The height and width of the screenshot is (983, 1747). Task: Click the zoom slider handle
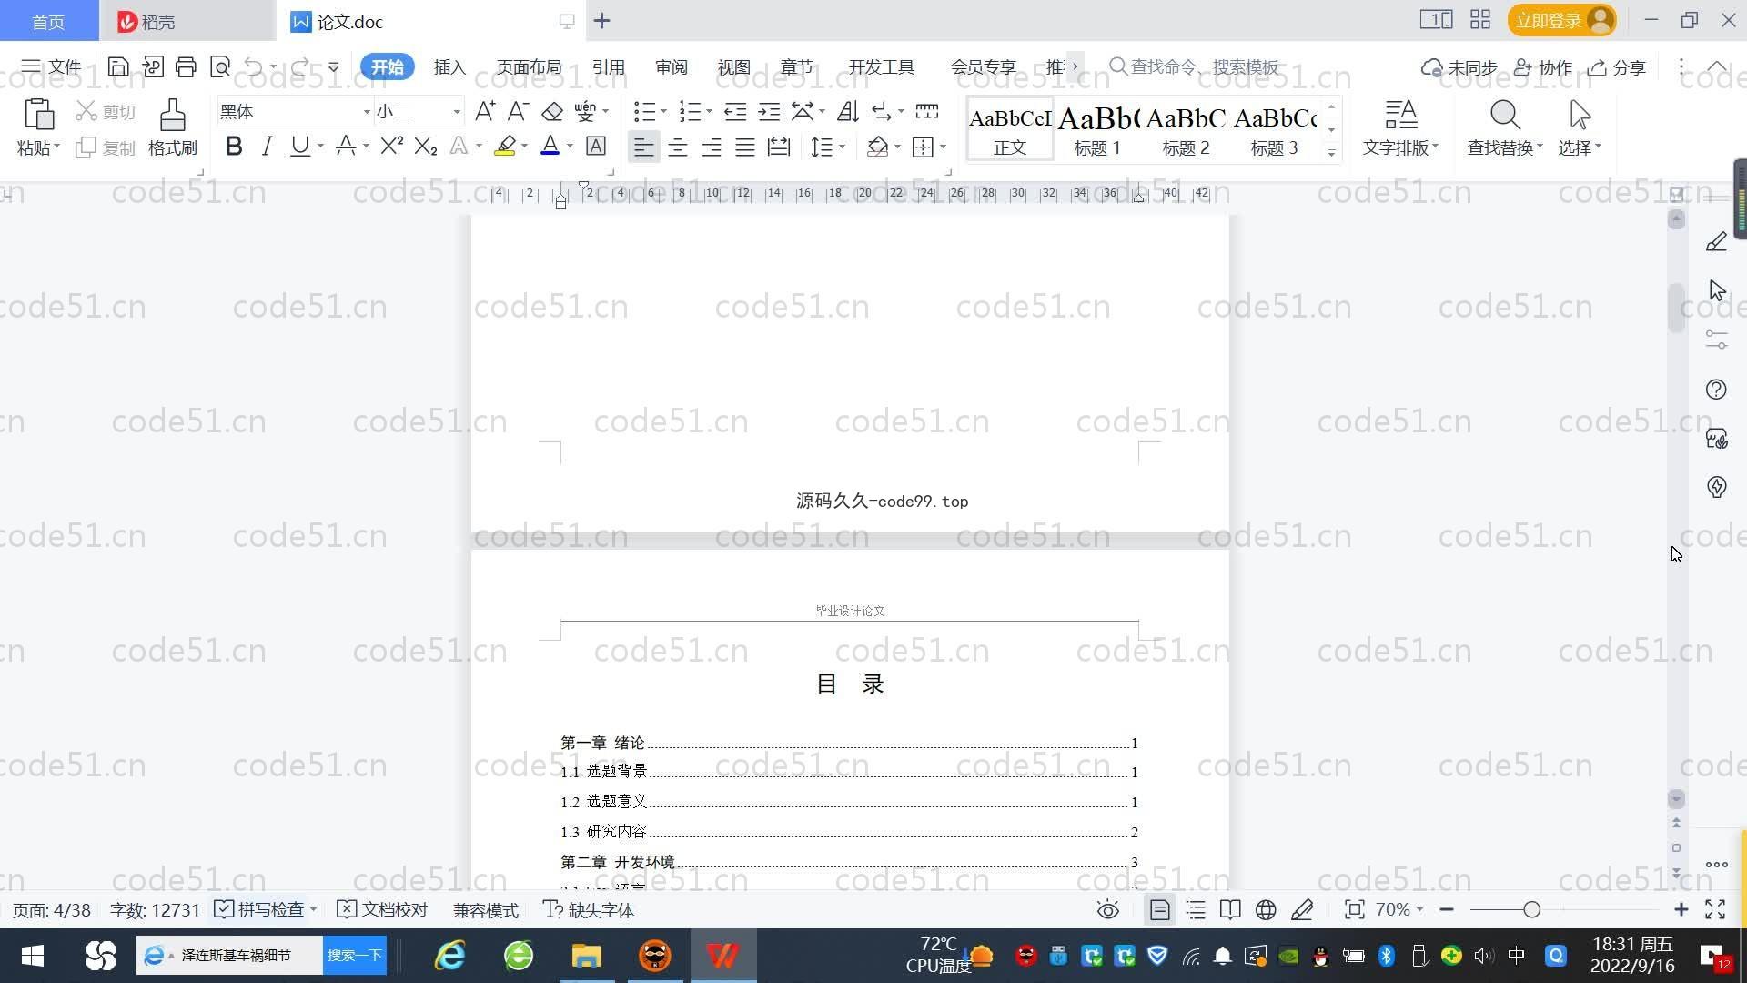(x=1532, y=909)
